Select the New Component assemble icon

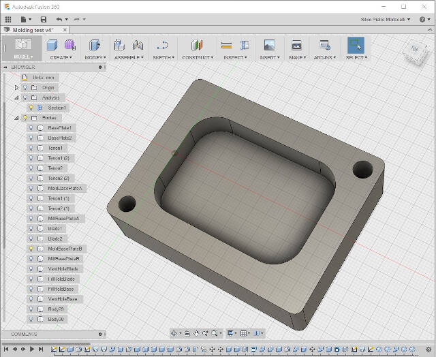(x=120, y=45)
